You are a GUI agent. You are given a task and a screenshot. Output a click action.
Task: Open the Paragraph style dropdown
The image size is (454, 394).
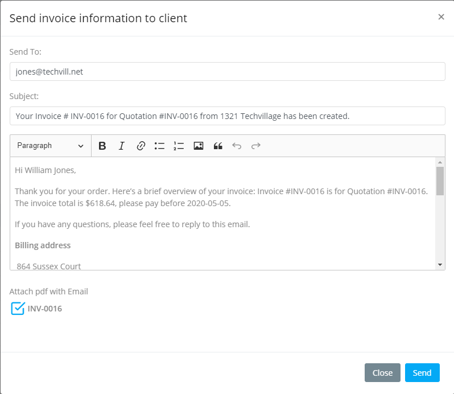point(50,146)
